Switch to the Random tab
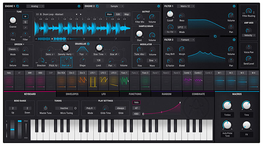 167,94
